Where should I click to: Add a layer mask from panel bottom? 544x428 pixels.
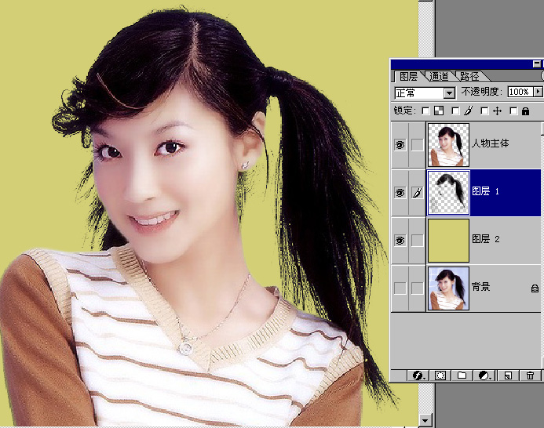pyautogui.click(x=440, y=375)
